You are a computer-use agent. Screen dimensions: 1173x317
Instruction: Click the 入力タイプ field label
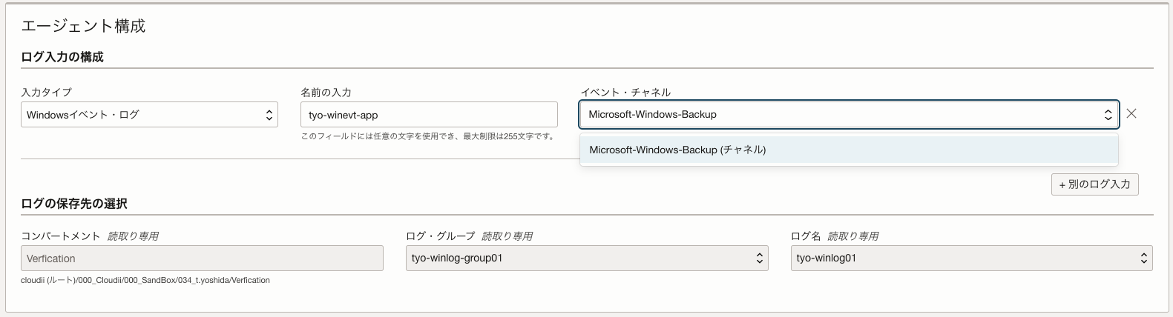(x=46, y=93)
